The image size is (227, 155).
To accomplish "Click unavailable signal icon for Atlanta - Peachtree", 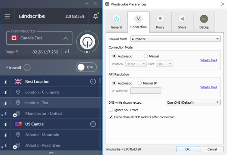I will pyautogui.click(x=5, y=145).
